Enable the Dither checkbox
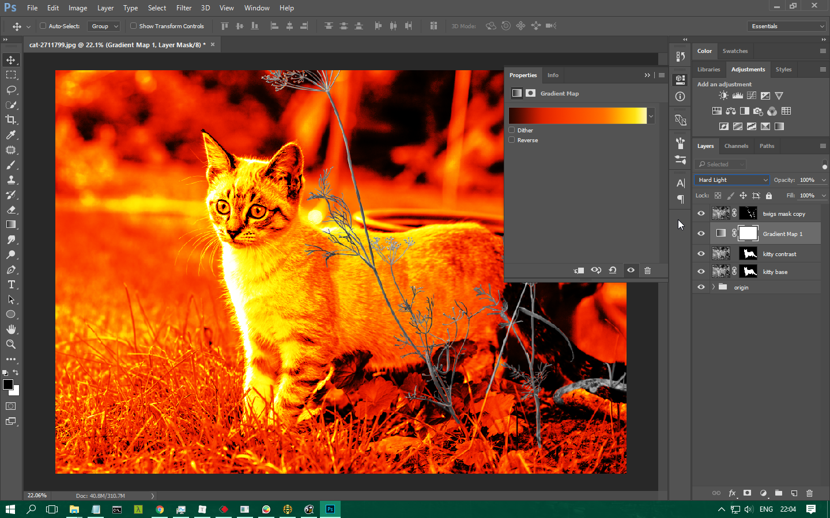830x518 pixels. (512, 130)
